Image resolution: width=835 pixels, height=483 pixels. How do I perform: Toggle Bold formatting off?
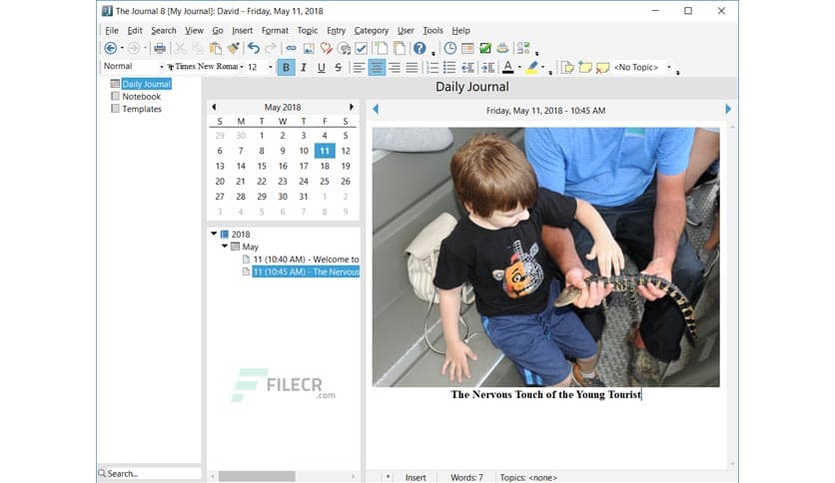pyautogui.click(x=287, y=68)
